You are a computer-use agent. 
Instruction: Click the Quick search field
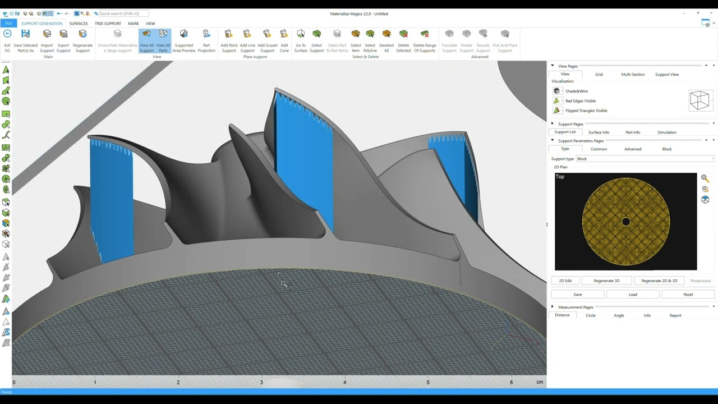pos(123,13)
